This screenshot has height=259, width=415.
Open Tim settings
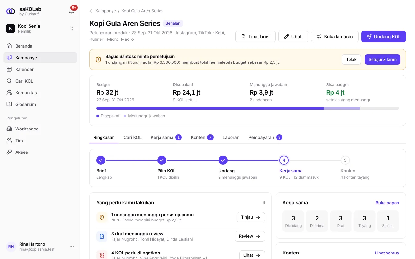(x=40, y=141)
